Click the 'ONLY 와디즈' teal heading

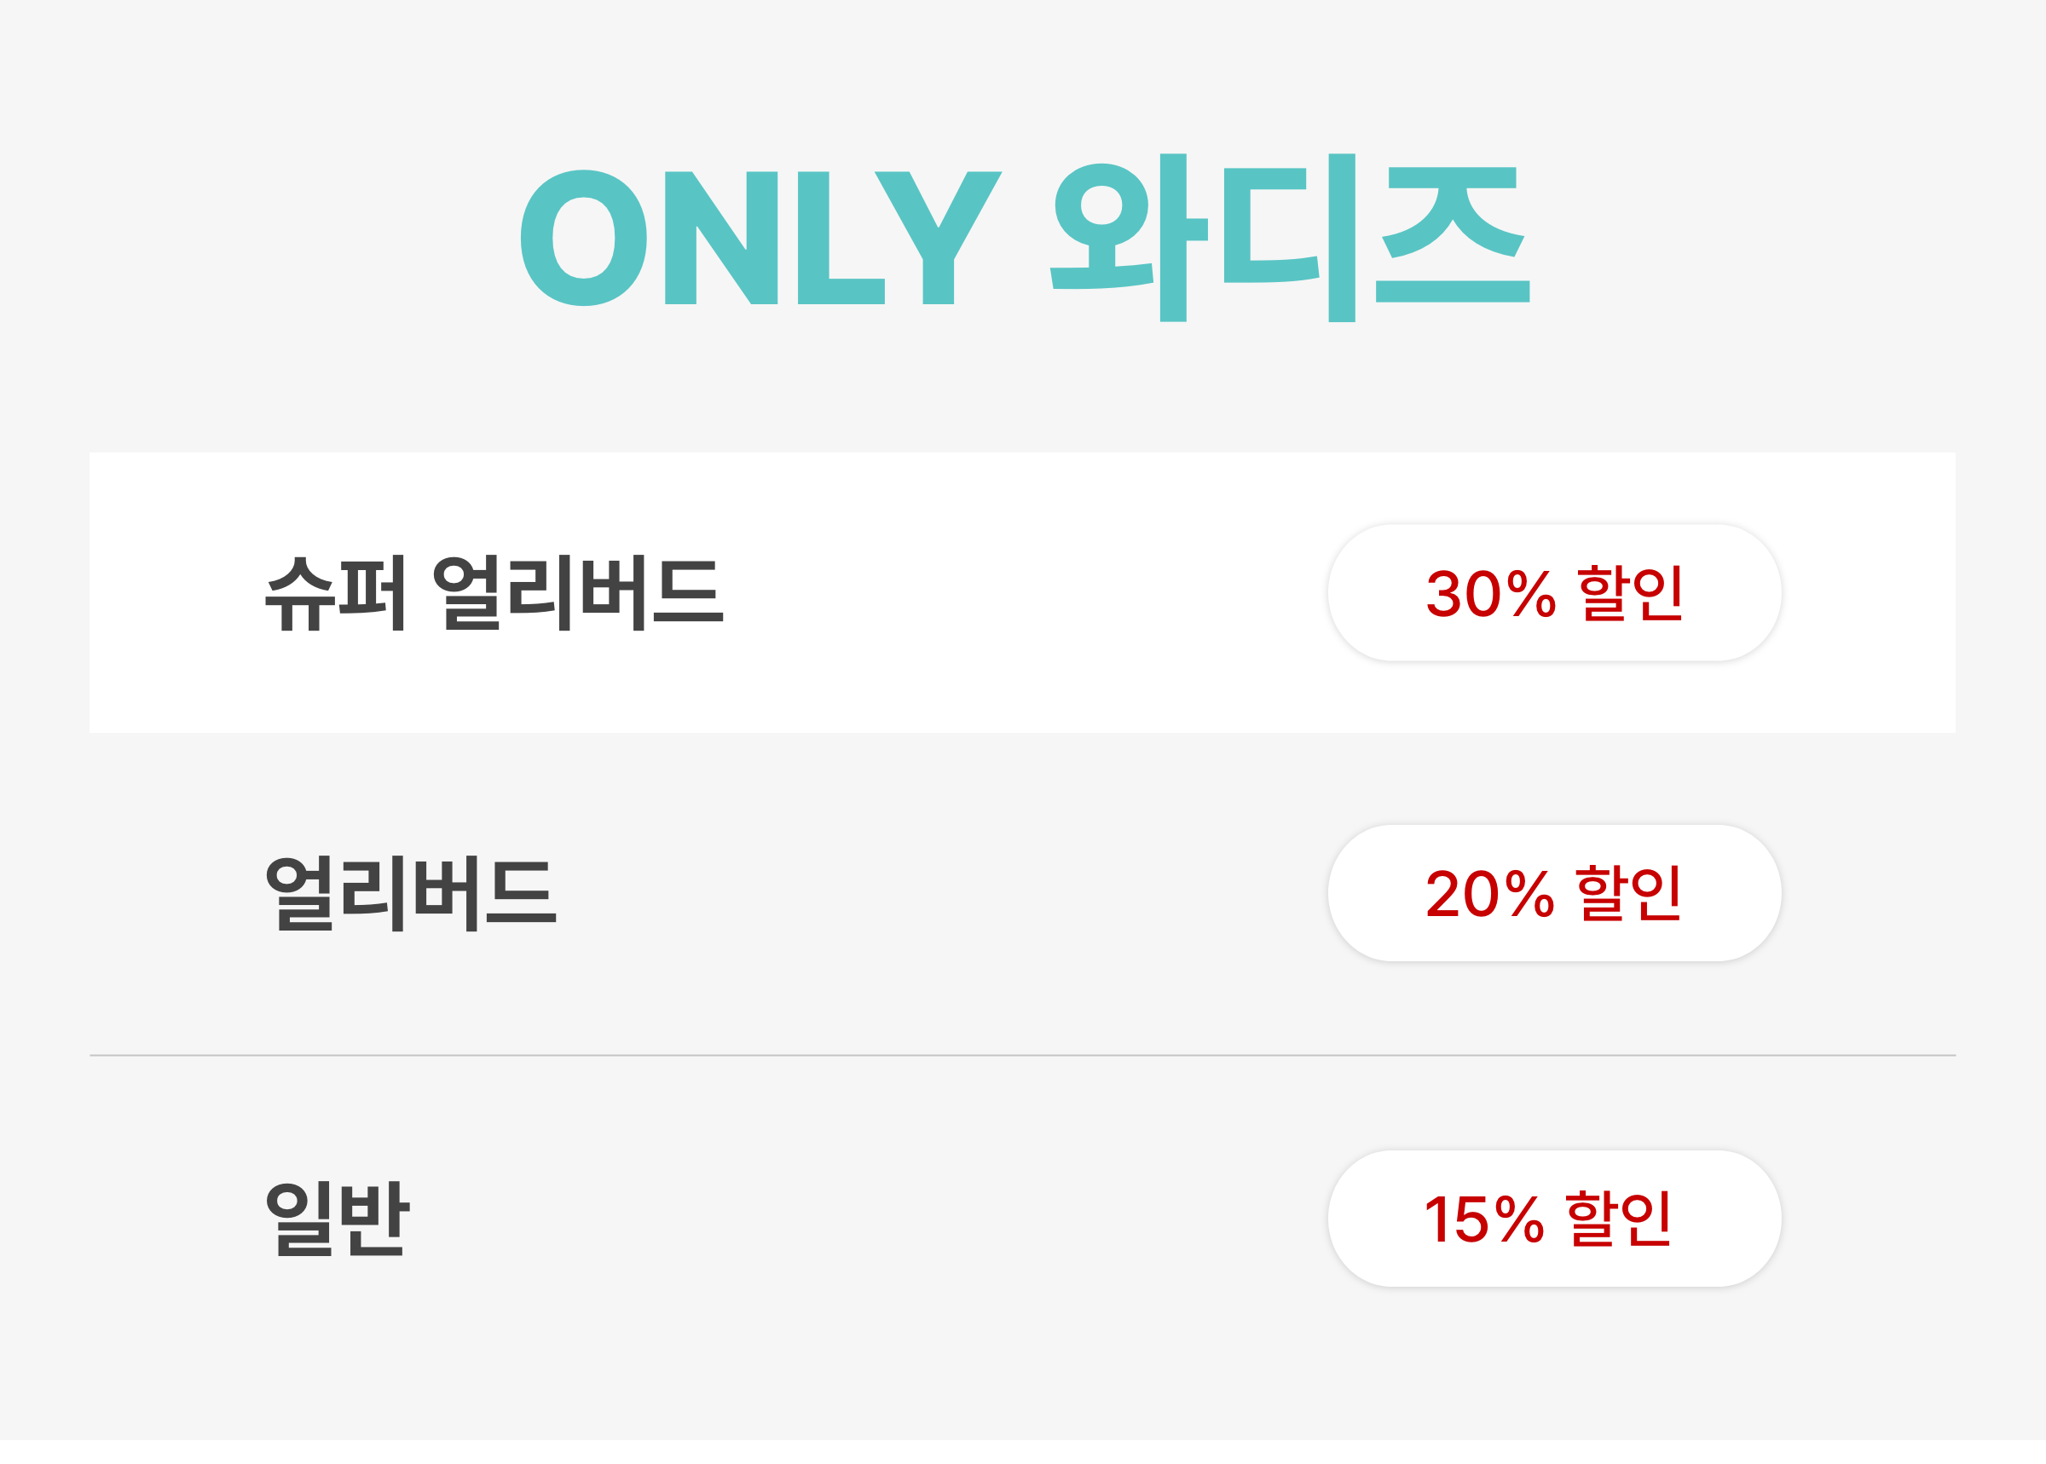[x=1024, y=238]
